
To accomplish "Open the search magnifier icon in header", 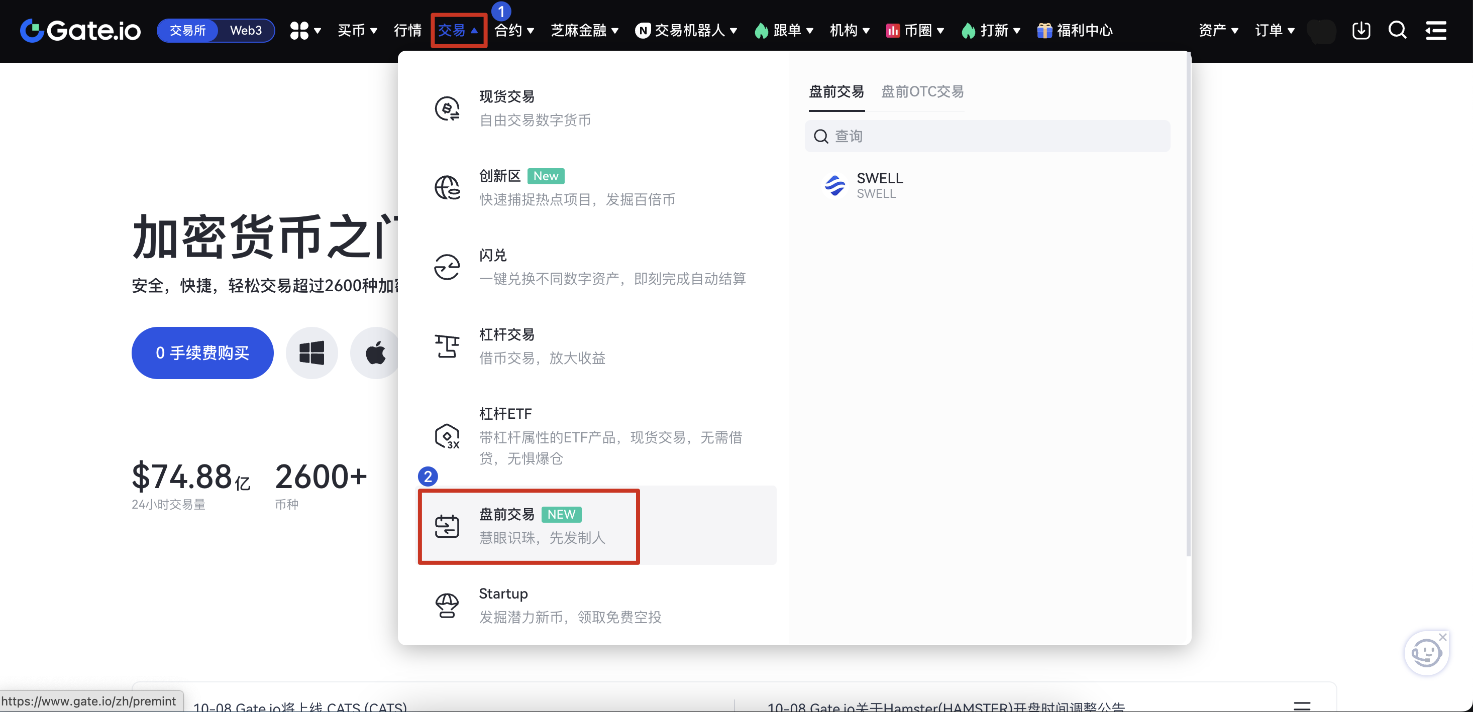I will point(1398,30).
